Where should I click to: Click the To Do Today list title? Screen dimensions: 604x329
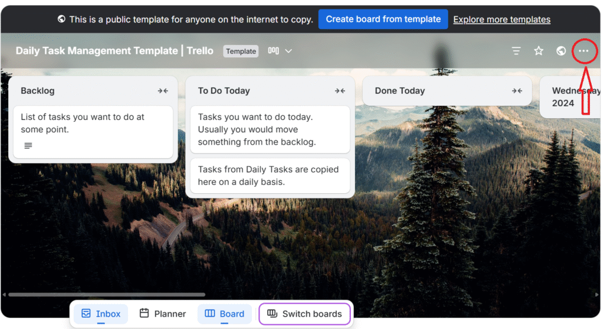(224, 91)
